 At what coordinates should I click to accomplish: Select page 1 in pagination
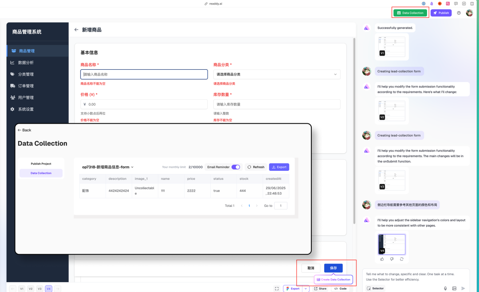249,205
